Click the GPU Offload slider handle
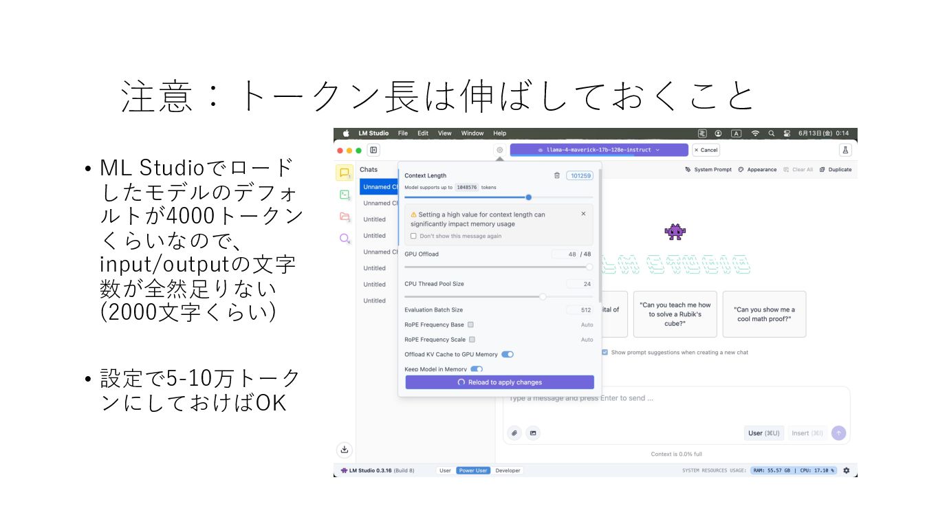The width and height of the screenshot is (936, 526). [x=589, y=267]
